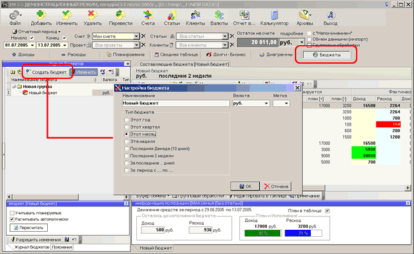This screenshot has height=254, width=414.
Task: Open the Счета accounts icon
Action: (148, 15)
